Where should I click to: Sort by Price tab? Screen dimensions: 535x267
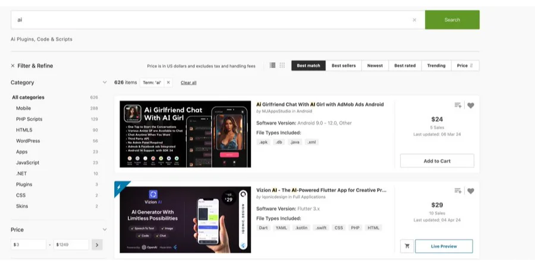pos(465,66)
